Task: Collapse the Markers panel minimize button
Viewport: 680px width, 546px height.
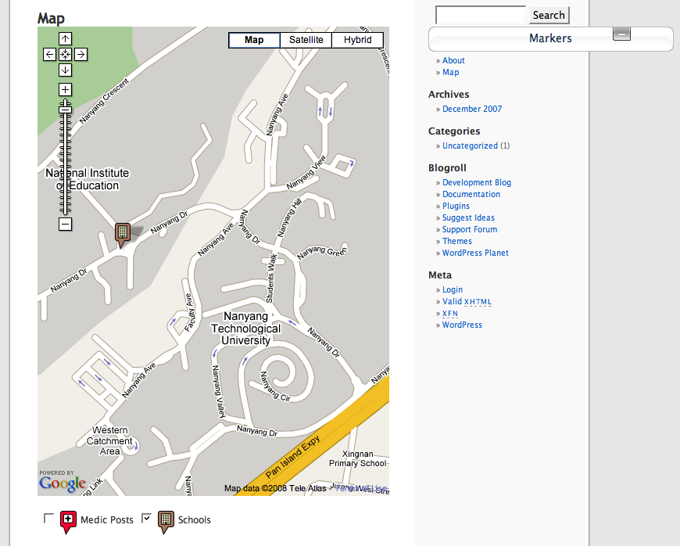Action: 621,34
